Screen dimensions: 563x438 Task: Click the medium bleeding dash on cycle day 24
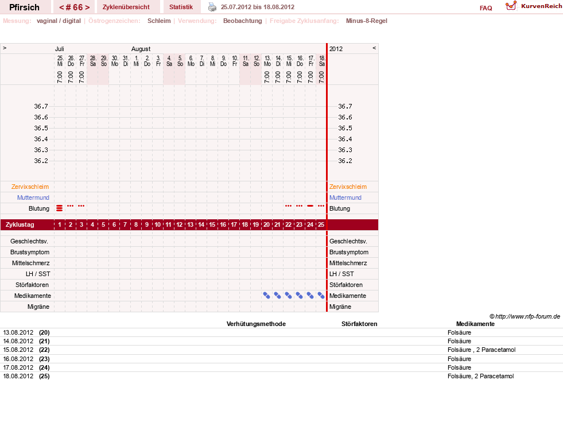coord(310,206)
